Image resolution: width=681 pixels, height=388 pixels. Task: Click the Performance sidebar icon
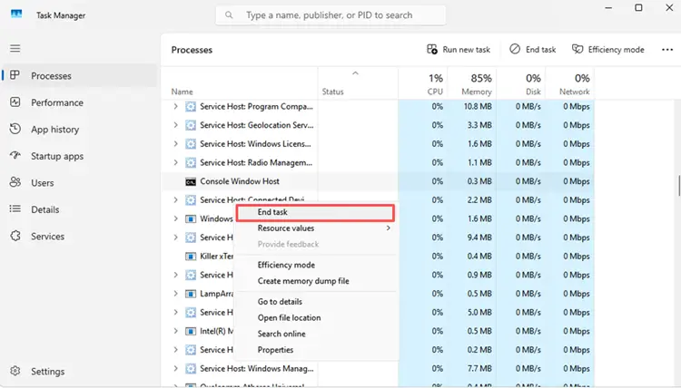(x=15, y=102)
